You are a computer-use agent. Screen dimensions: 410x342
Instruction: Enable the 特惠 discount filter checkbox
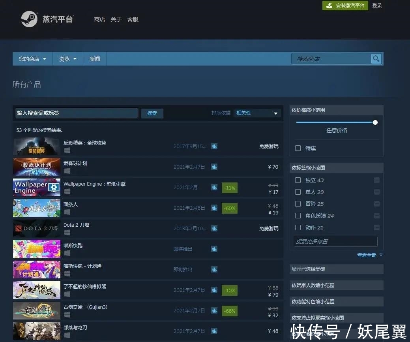coord(298,148)
